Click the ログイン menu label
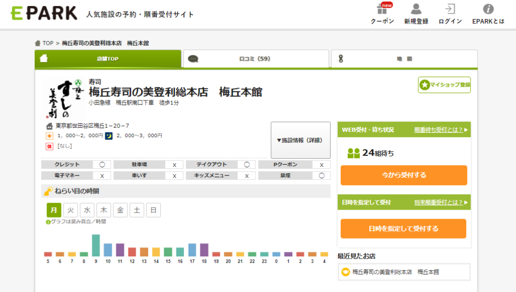 point(450,21)
